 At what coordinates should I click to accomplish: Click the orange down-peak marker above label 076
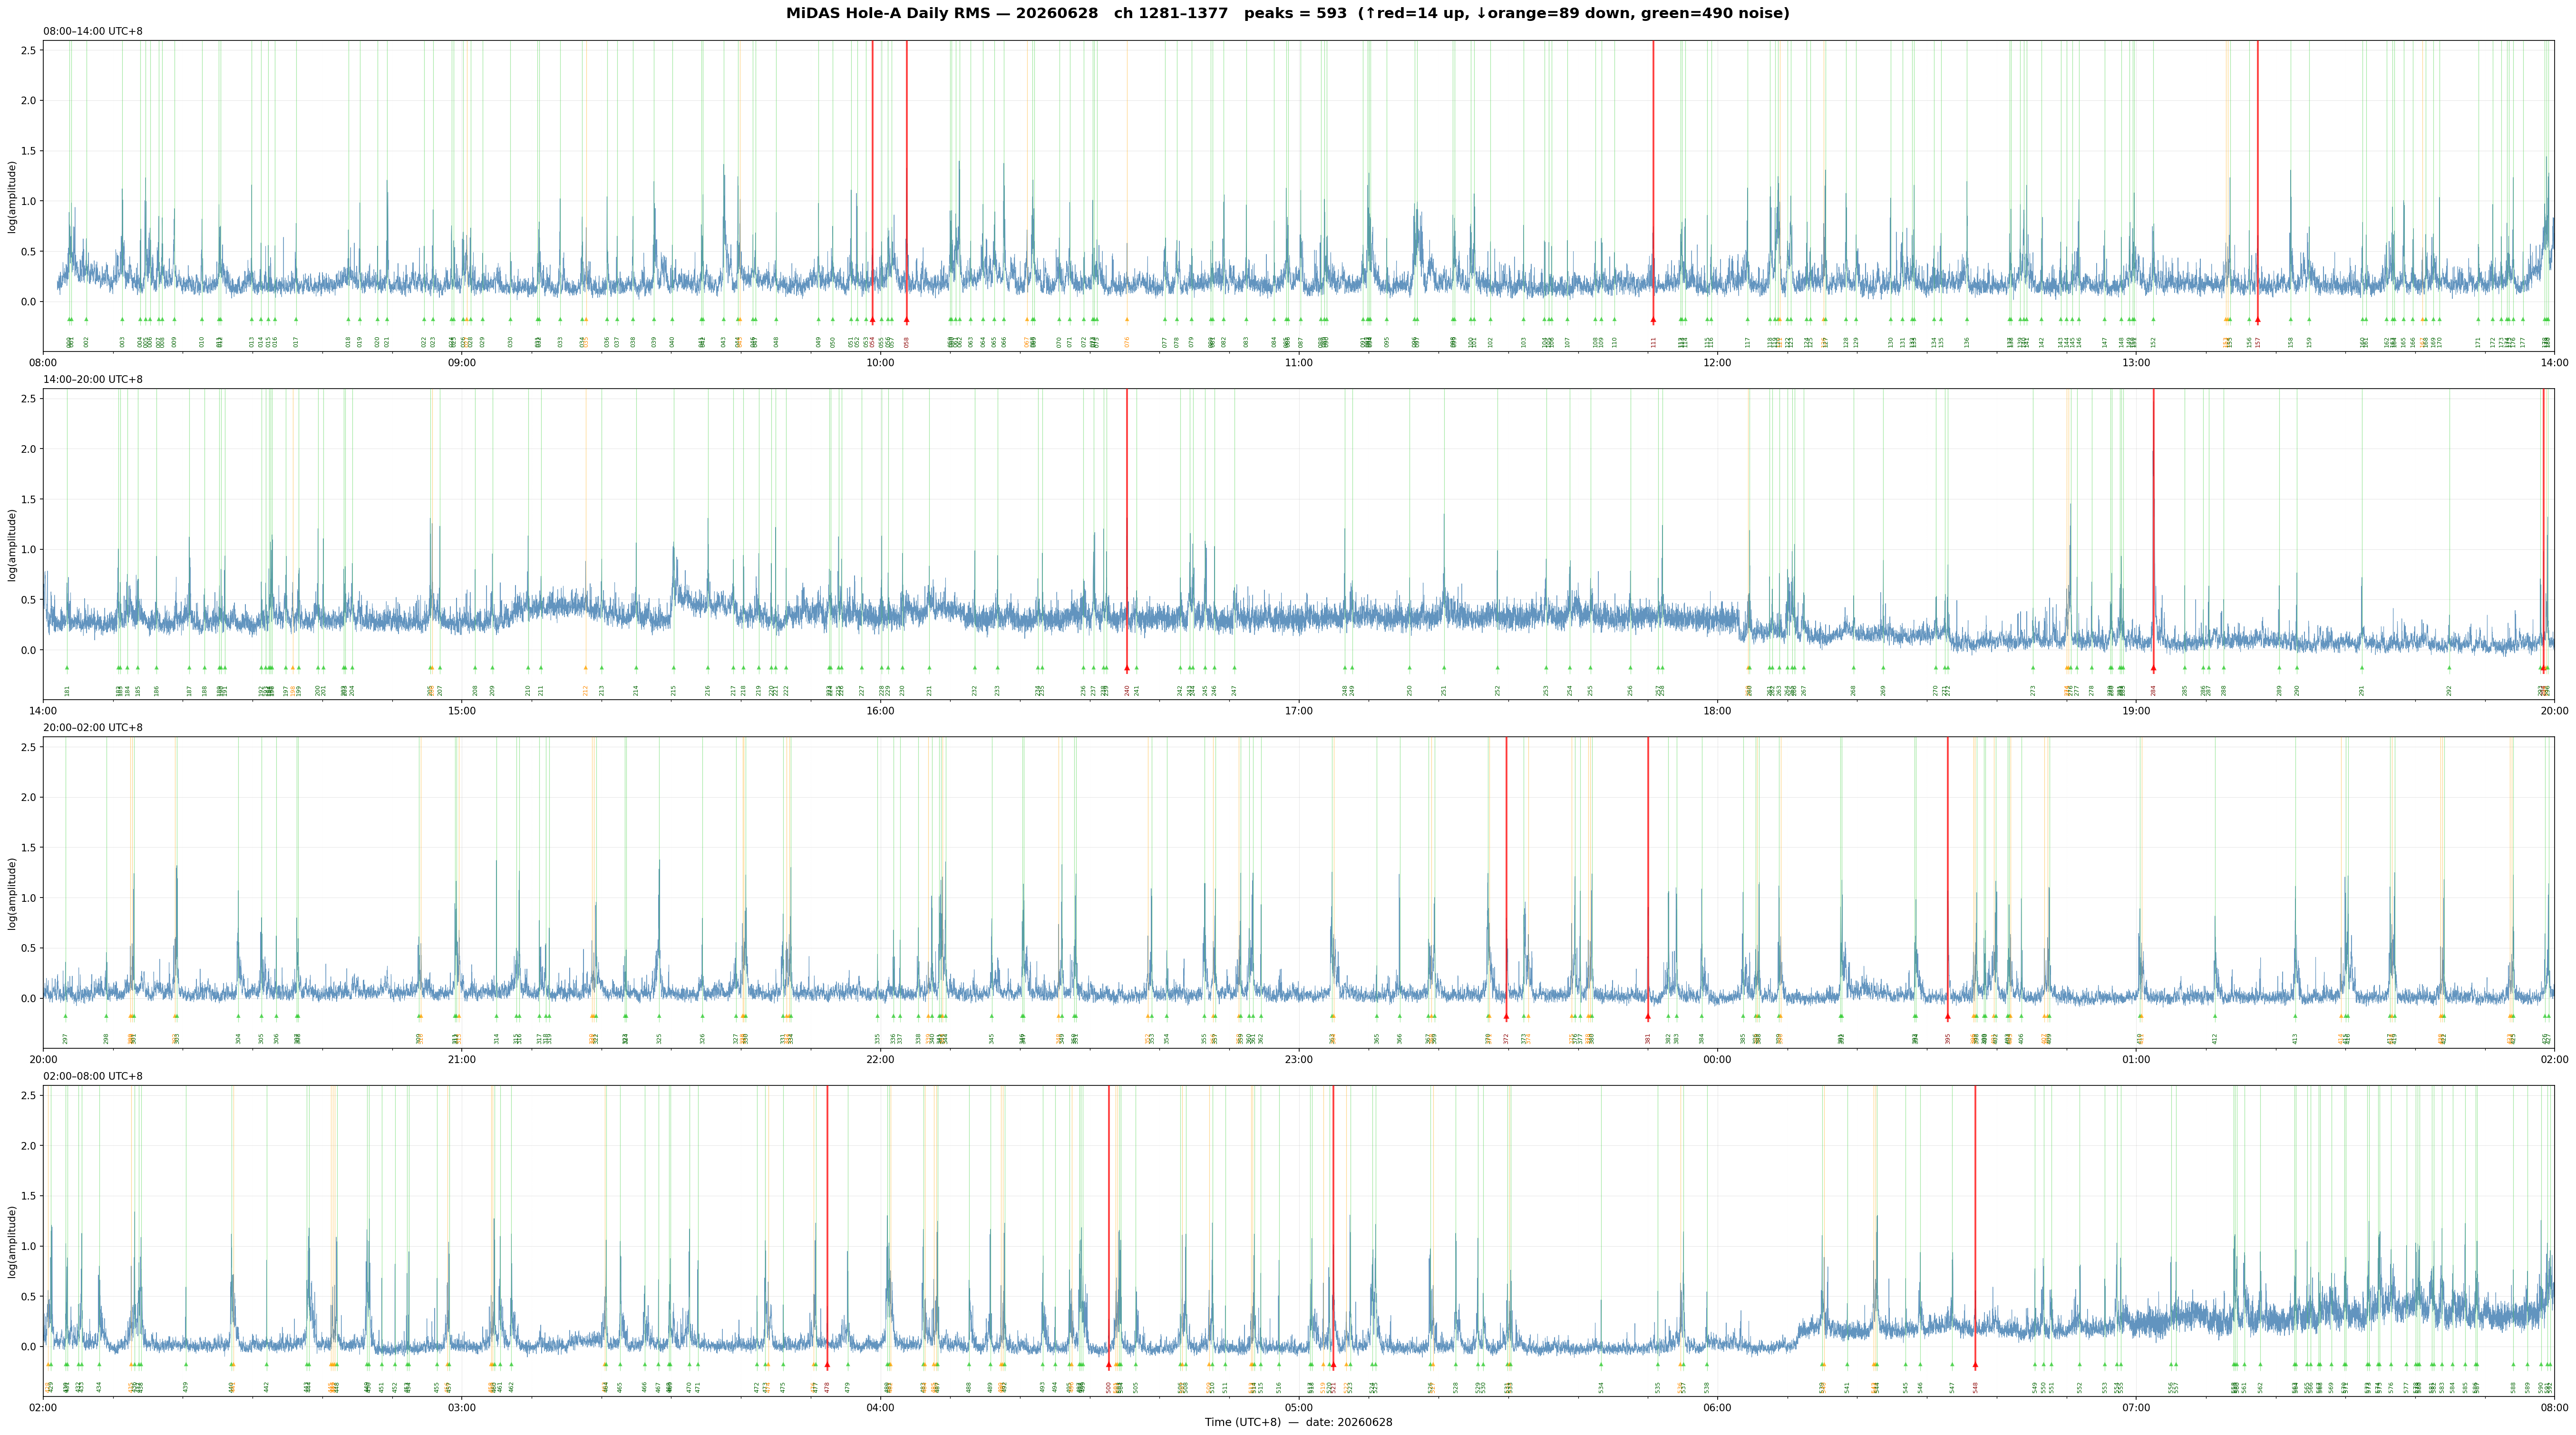point(1127,320)
